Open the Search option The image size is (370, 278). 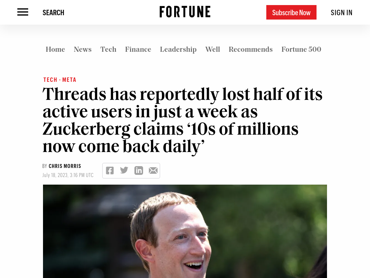pos(53,13)
